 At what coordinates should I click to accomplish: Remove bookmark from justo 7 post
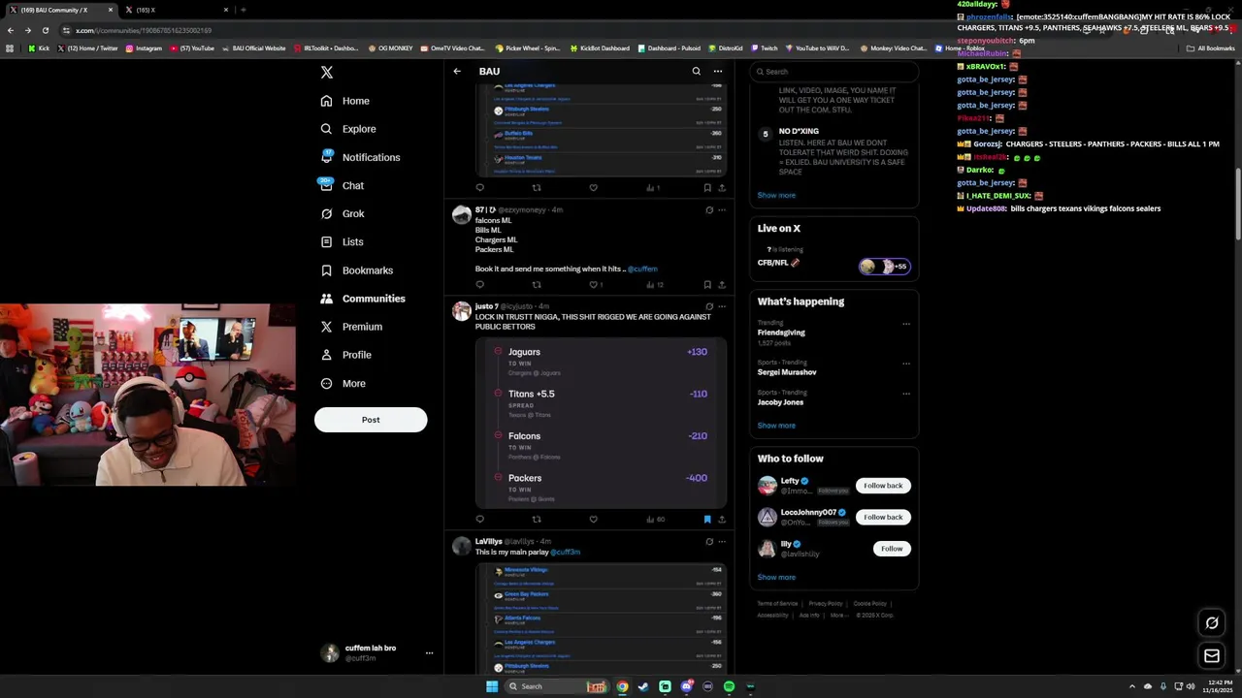pyautogui.click(x=707, y=519)
